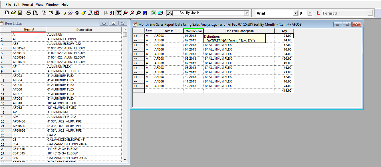Click the New file icon
This screenshot has height=167, width=381.
(7, 13)
